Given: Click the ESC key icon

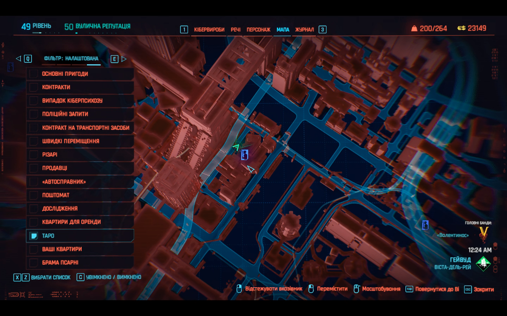Looking at the screenshot, I should click(x=468, y=289).
